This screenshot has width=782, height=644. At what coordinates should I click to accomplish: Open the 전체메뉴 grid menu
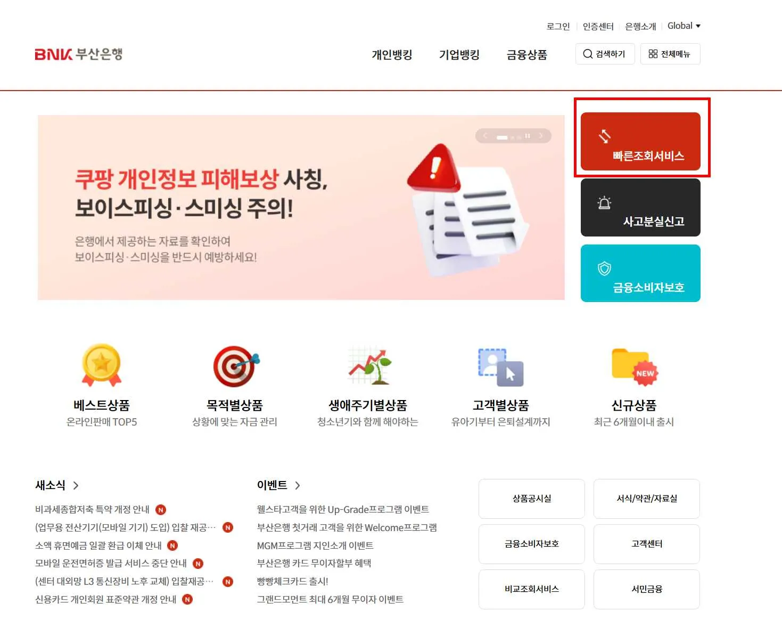click(669, 54)
